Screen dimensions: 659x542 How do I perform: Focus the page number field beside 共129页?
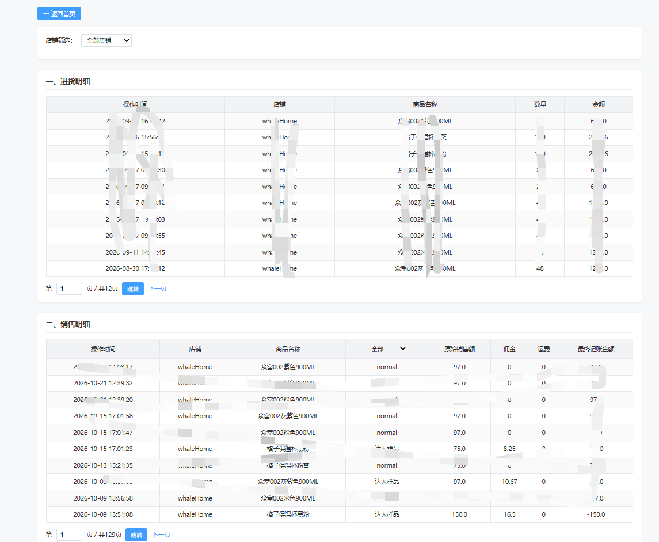69,535
